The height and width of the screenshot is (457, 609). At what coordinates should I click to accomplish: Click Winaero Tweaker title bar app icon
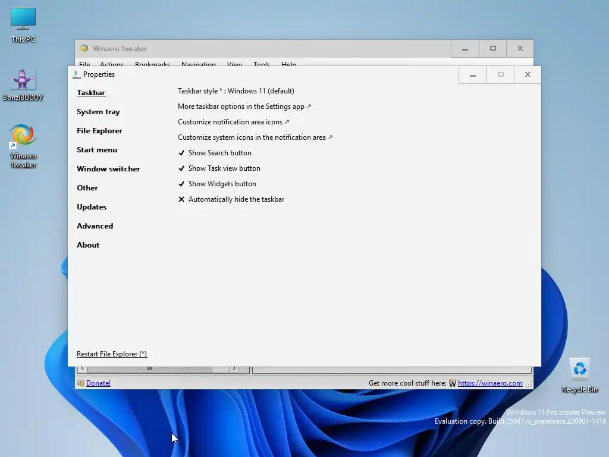[x=84, y=48]
